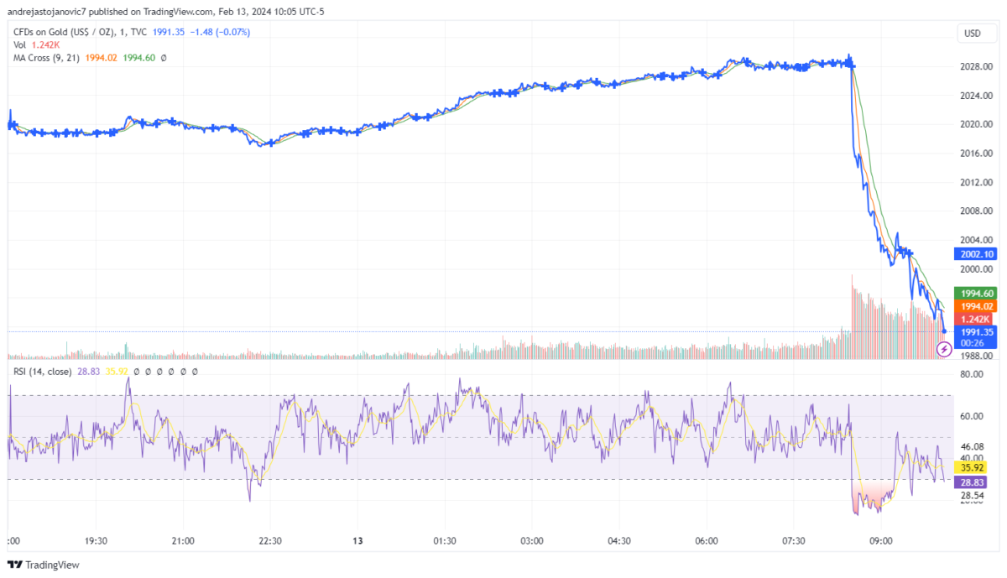
Task: Click the current price 1991.35 label
Action: click(x=977, y=331)
